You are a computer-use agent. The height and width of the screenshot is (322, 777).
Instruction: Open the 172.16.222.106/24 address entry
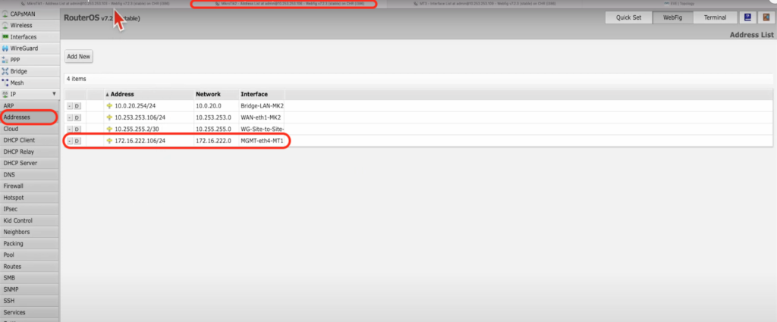[x=140, y=141]
